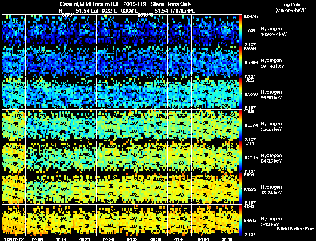Click the color bar beside Hydrogen 13-24 keV
Viewport: 316px width, 241px height.
[240, 188]
